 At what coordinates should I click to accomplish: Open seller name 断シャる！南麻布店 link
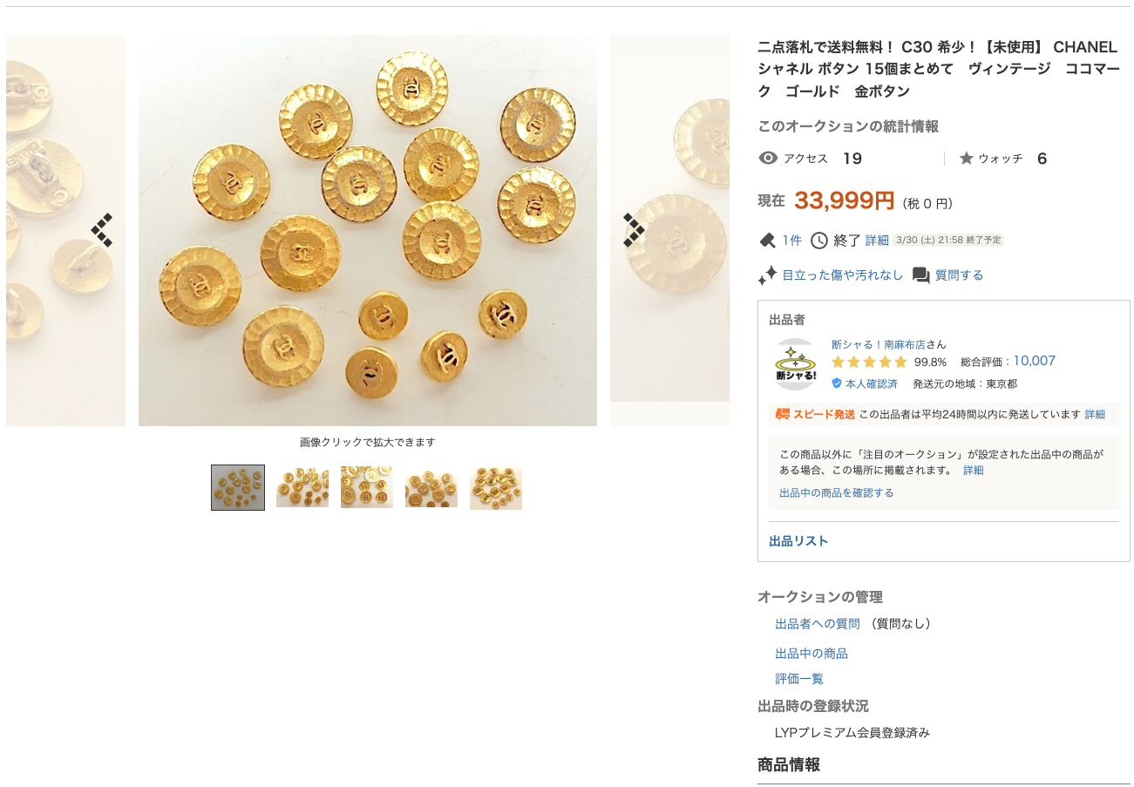click(x=879, y=344)
